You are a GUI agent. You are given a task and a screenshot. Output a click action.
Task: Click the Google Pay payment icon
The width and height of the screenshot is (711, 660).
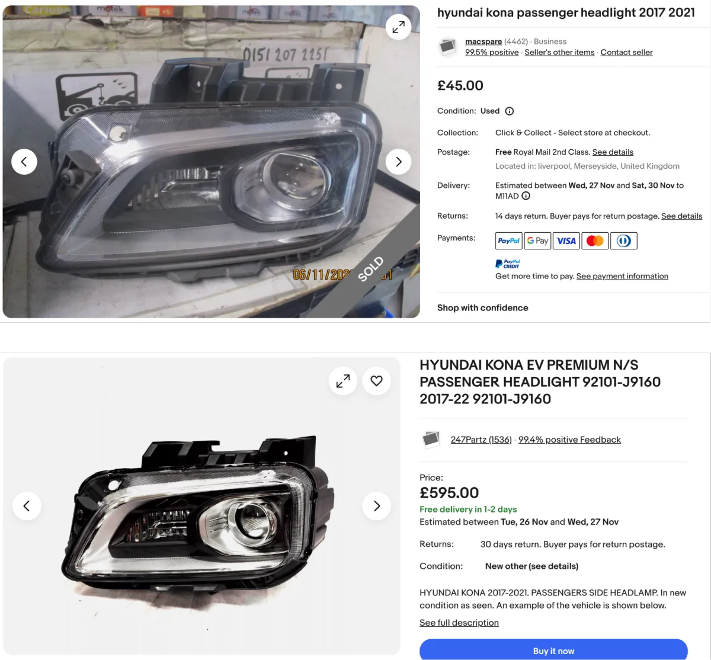[x=537, y=241]
